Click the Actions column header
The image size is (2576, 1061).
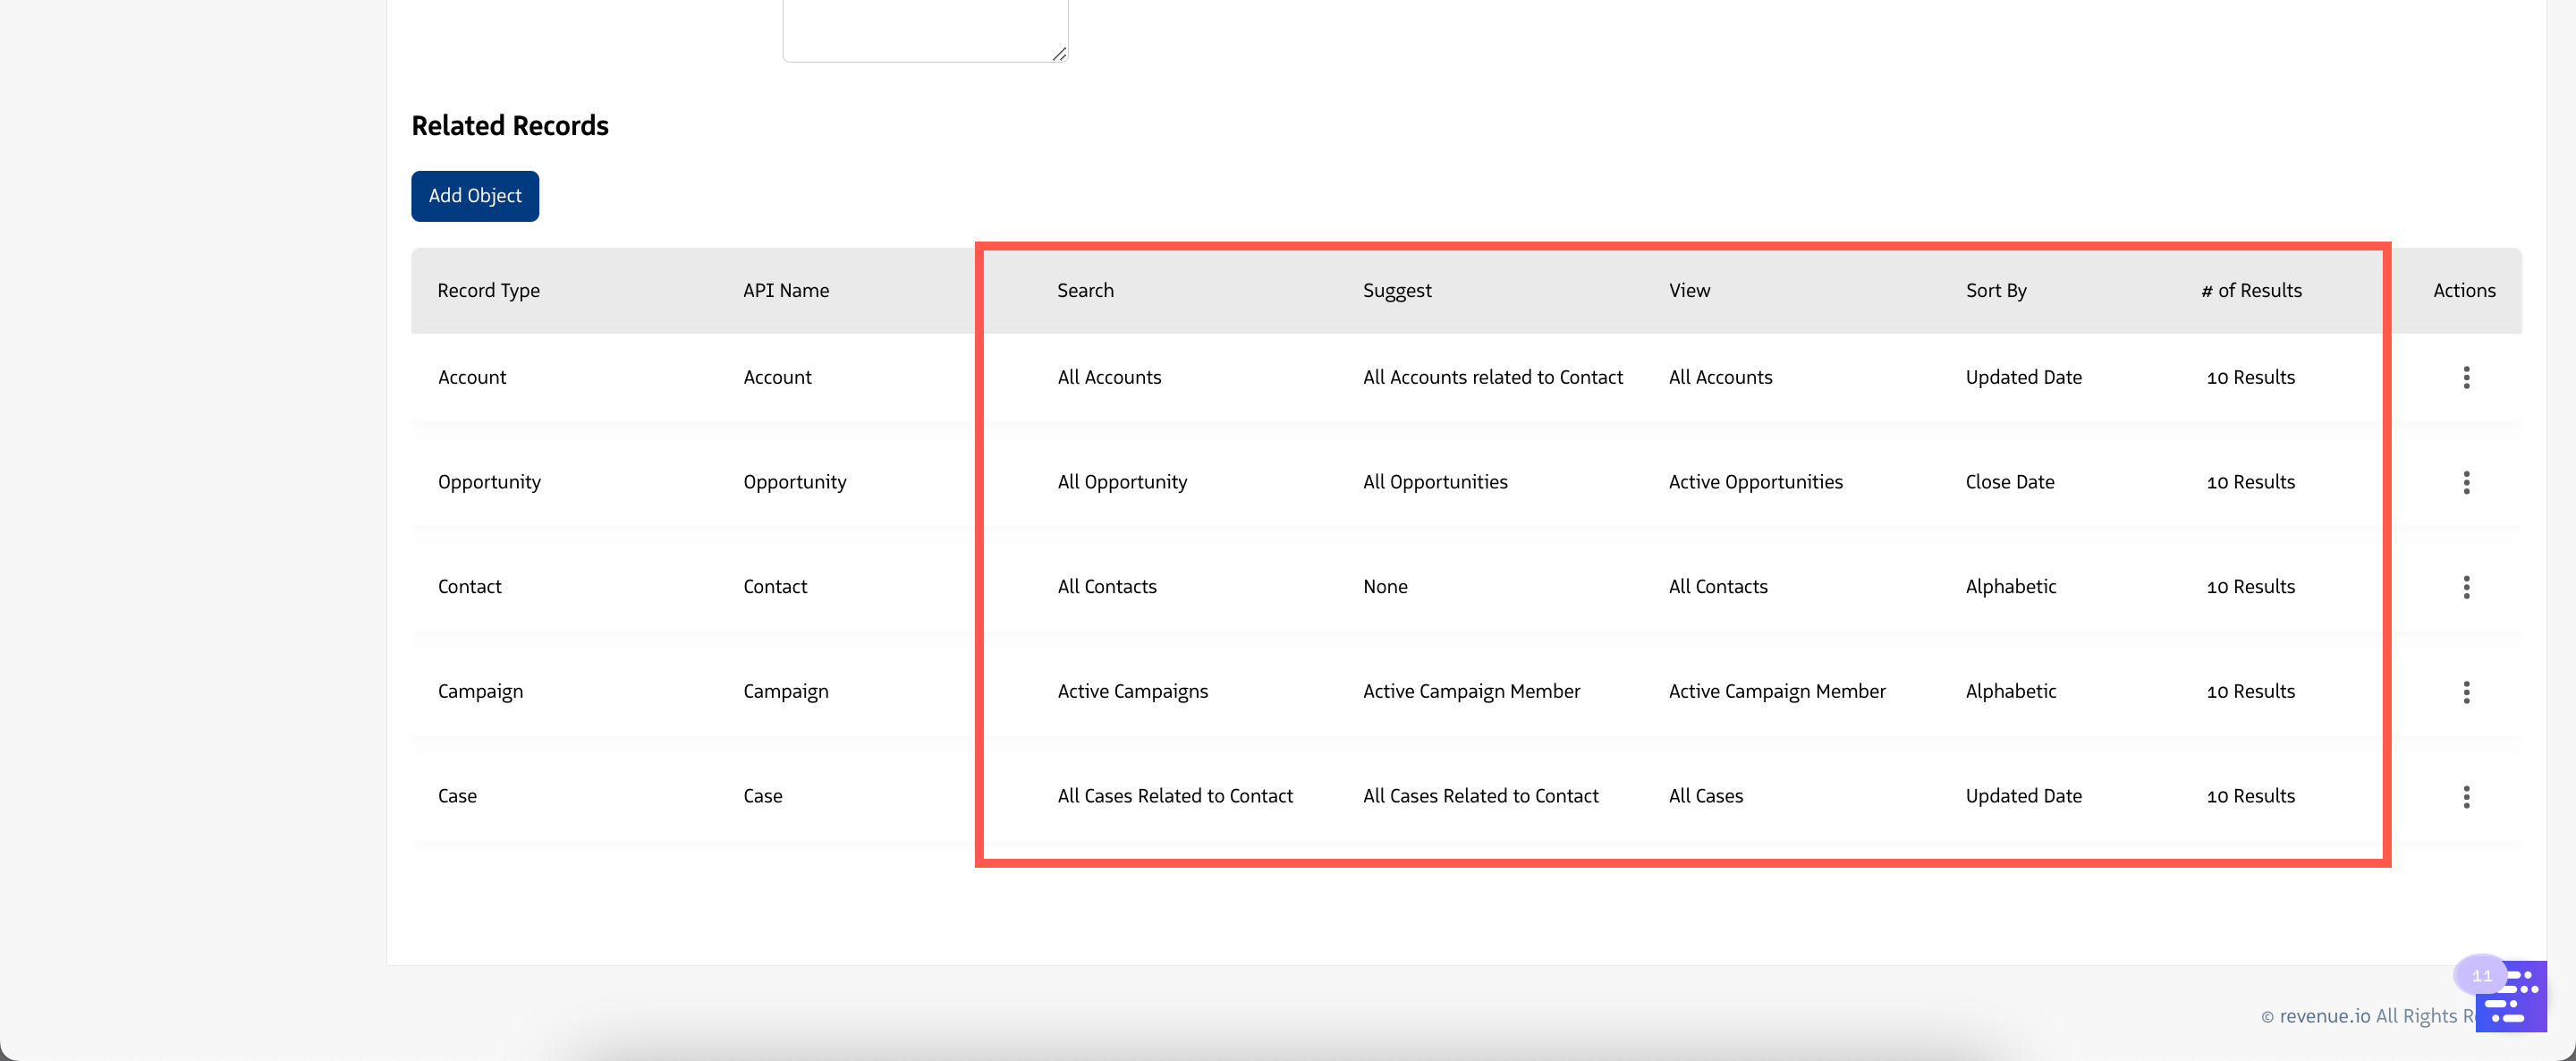[2464, 290]
